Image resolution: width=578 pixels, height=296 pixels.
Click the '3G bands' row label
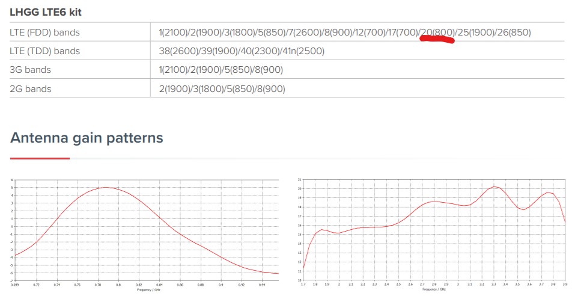30,70
